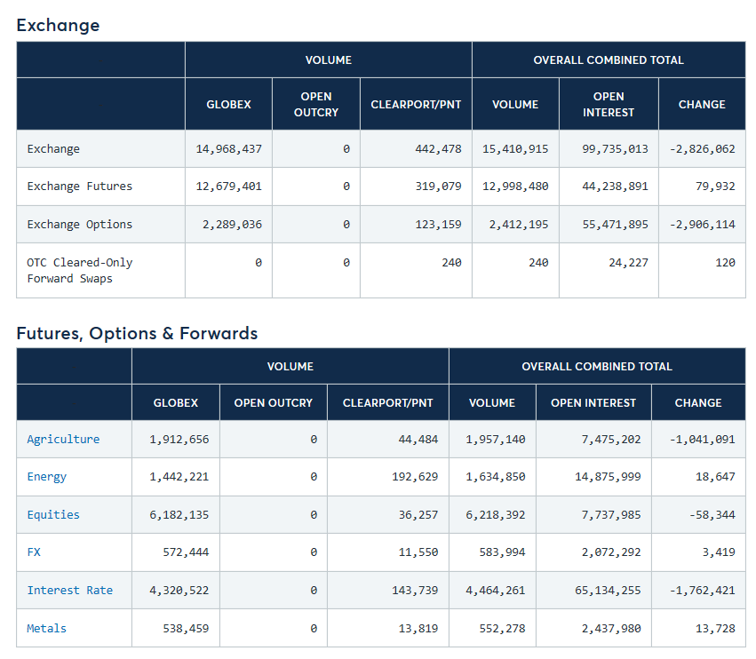756x659 pixels.
Task: Click the change value 3,419
Action: (x=719, y=552)
